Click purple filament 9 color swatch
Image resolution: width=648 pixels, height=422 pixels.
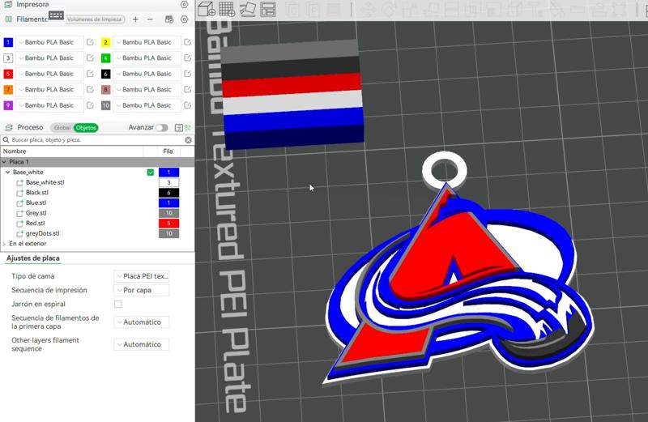pos(8,105)
